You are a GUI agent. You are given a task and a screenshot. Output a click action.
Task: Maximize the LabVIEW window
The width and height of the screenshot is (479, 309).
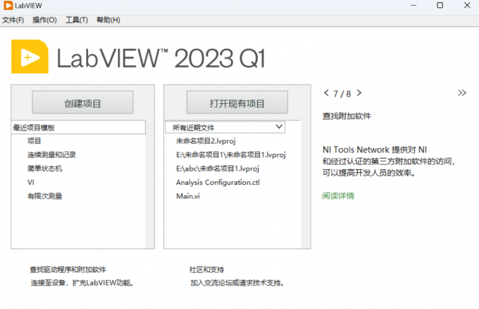440,6
